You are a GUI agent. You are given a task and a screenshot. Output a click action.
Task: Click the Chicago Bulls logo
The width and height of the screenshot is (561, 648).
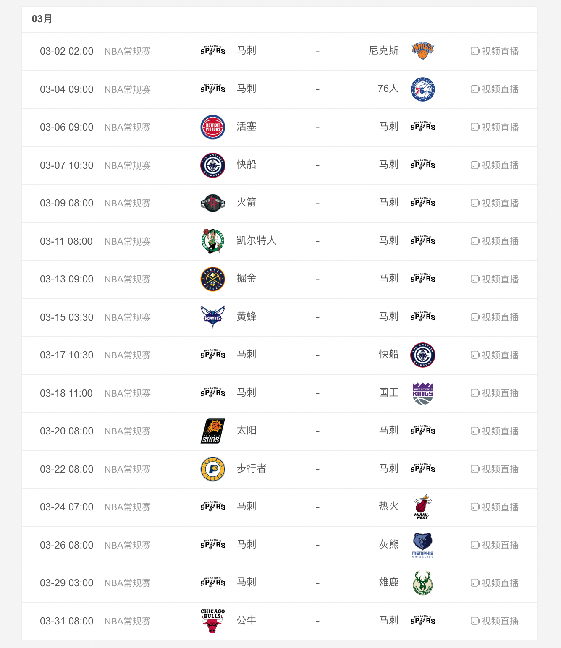(213, 621)
